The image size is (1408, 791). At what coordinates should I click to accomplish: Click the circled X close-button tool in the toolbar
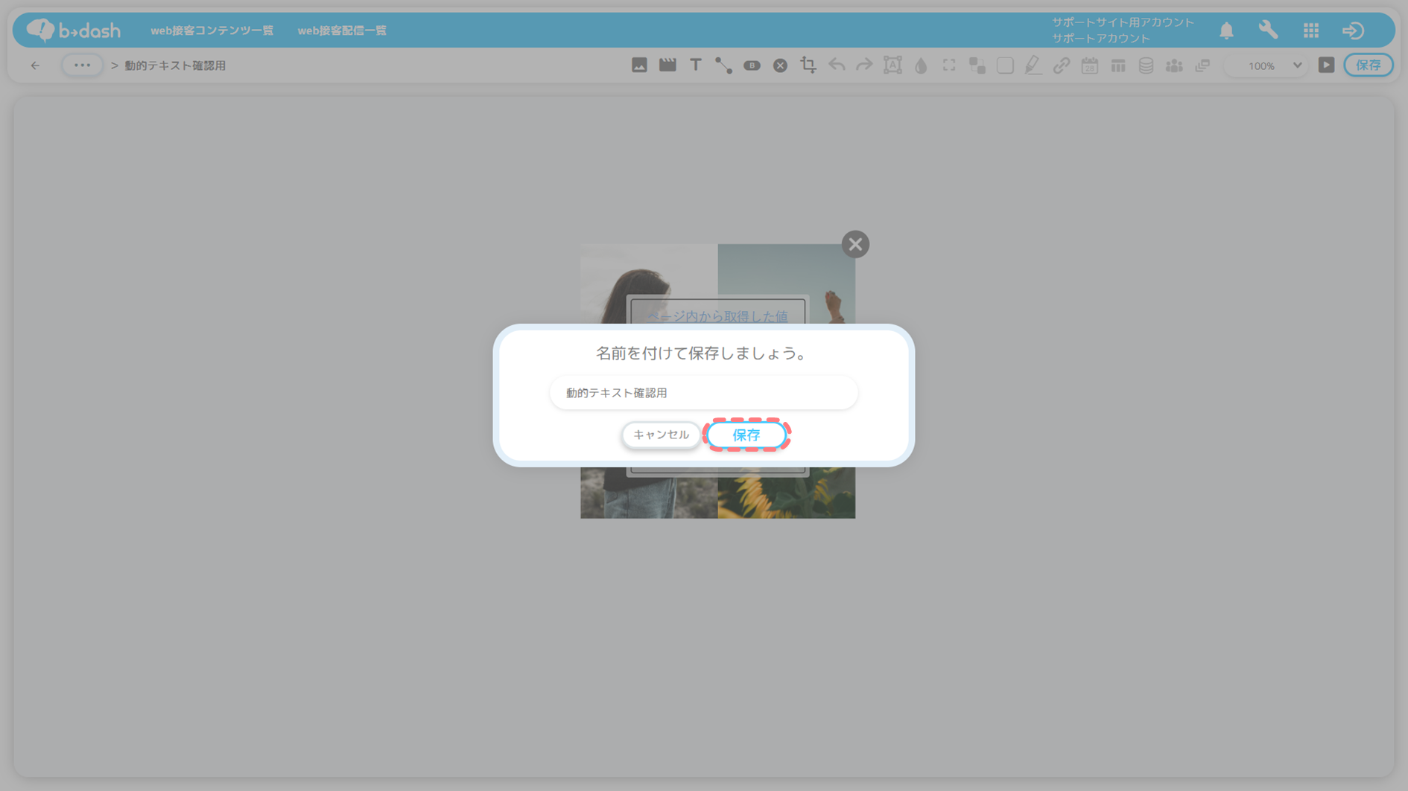coord(780,65)
